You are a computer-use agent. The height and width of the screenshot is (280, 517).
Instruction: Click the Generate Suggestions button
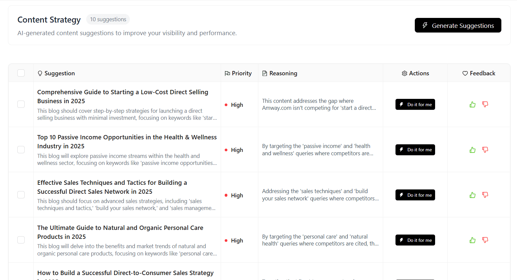pos(458,25)
